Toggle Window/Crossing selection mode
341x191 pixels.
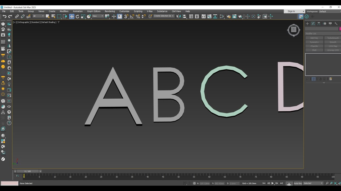pyautogui.click(x=65, y=16)
